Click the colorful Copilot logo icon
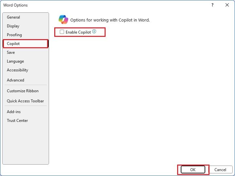This screenshot has width=235, height=176. tap(63, 20)
